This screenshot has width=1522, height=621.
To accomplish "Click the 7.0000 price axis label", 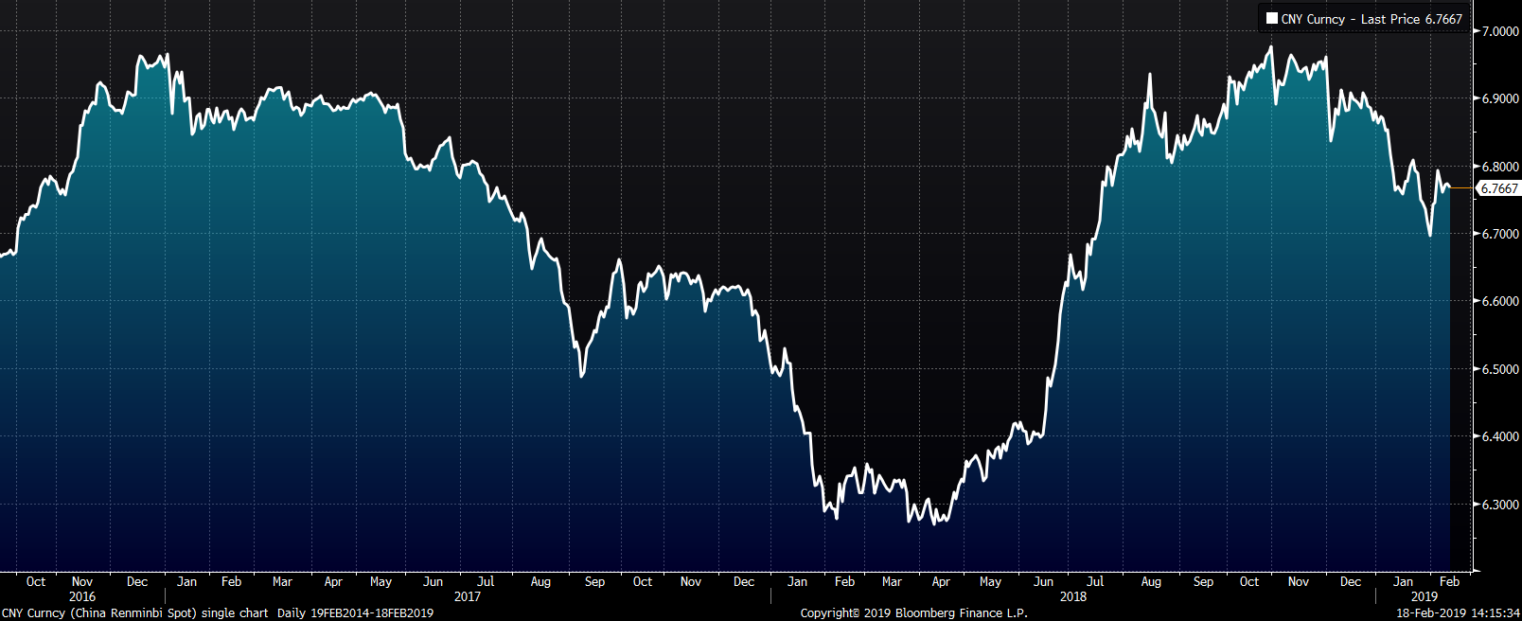I will click(x=1500, y=31).
